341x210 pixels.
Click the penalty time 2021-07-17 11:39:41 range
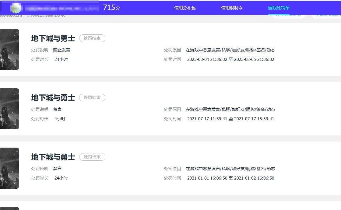(x=230, y=119)
